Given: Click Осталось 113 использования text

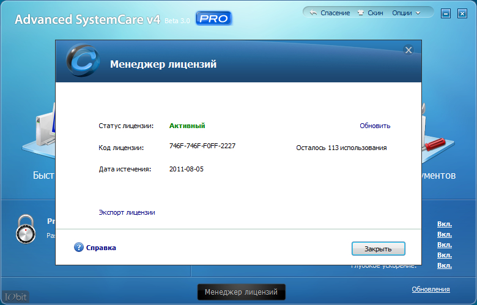Looking at the screenshot, I should point(341,148).
